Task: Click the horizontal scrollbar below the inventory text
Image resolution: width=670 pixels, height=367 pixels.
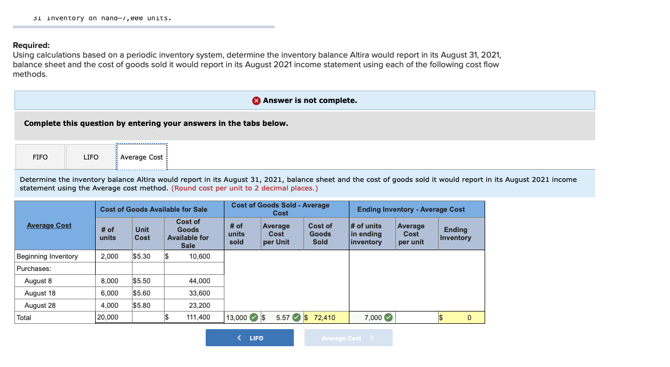Action: (x=144, y=25)
